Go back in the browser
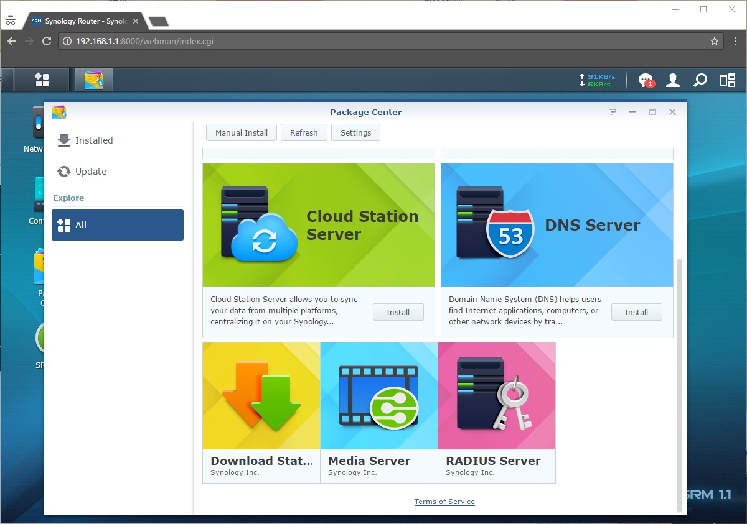 11,42
